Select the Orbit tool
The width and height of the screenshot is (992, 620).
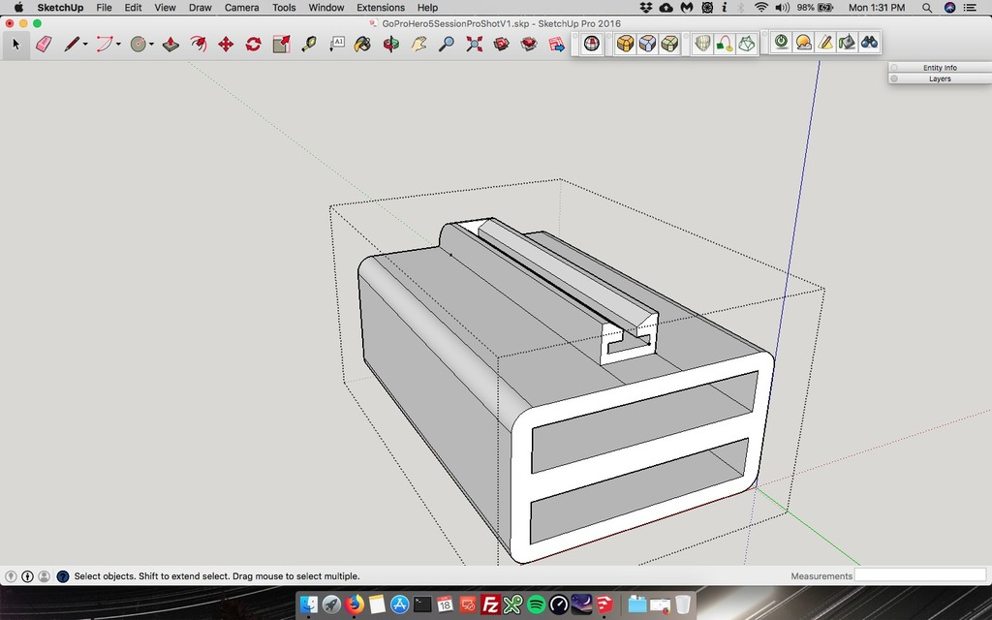pyautogui.click(x=390, y=44)
